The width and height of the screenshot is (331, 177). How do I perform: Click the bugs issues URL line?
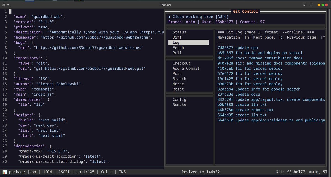(81, 48)
